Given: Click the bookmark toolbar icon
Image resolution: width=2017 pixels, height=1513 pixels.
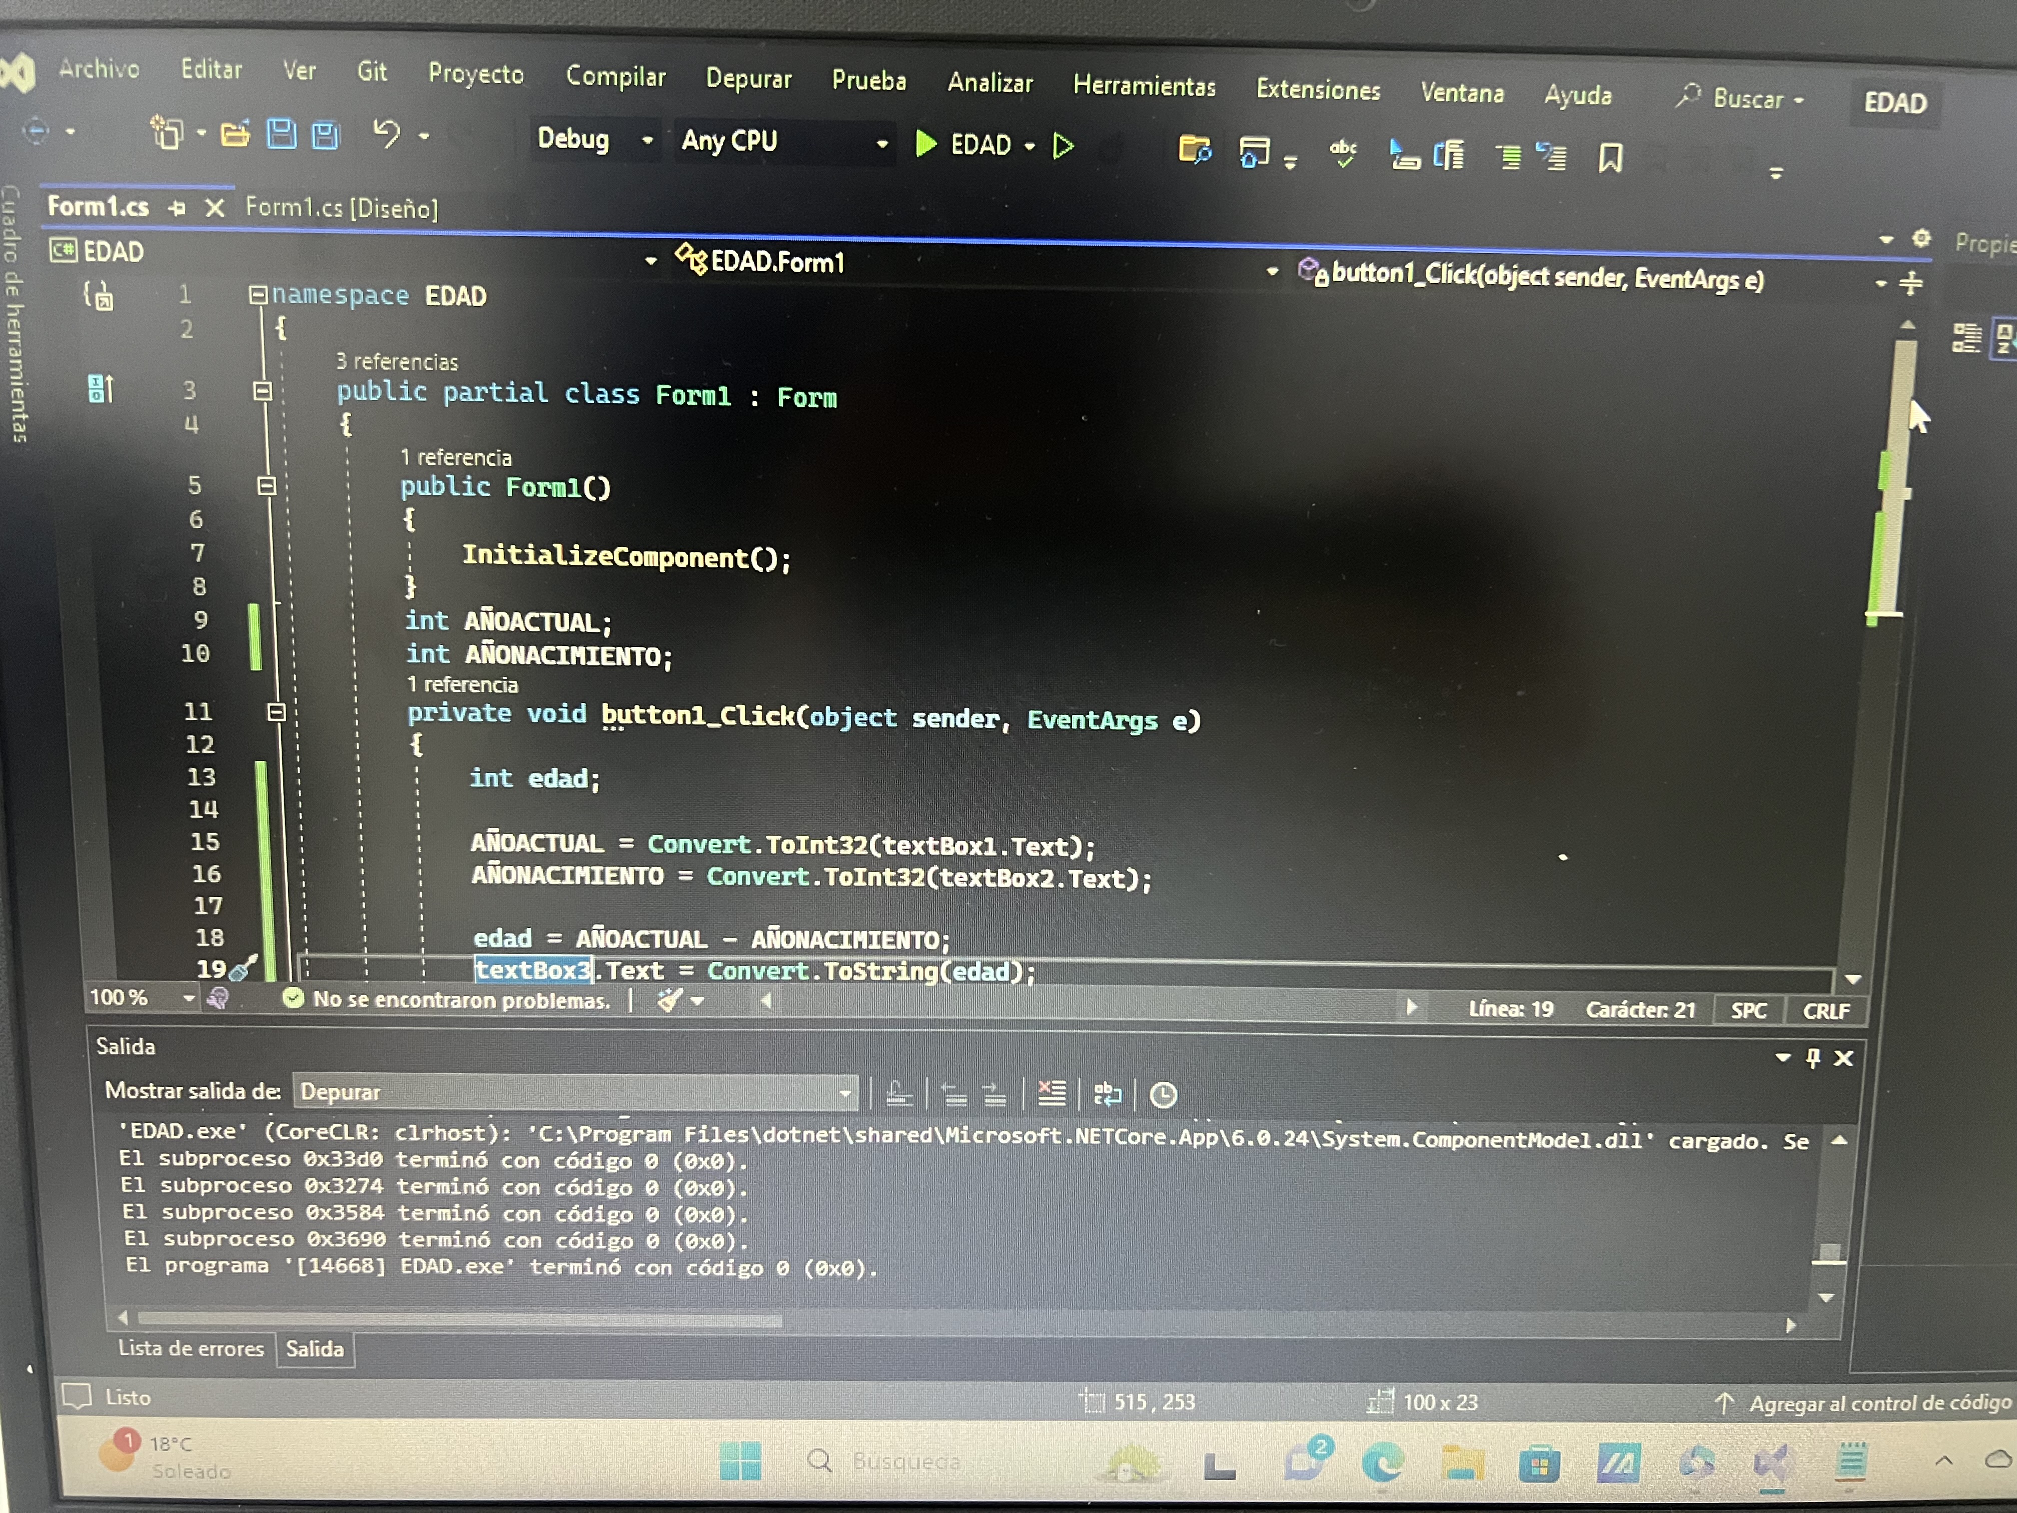Looking at the screenshot, I should [1610, 158].
